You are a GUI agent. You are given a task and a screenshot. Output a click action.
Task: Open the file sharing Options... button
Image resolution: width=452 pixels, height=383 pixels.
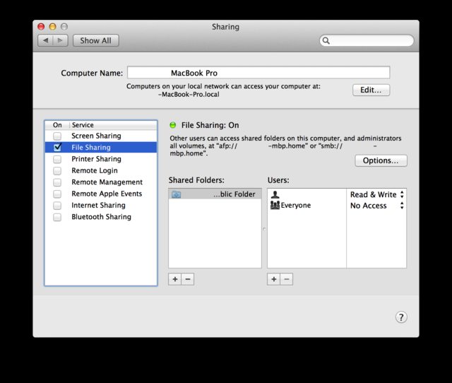pyautogui.click(x=381, y=160)
